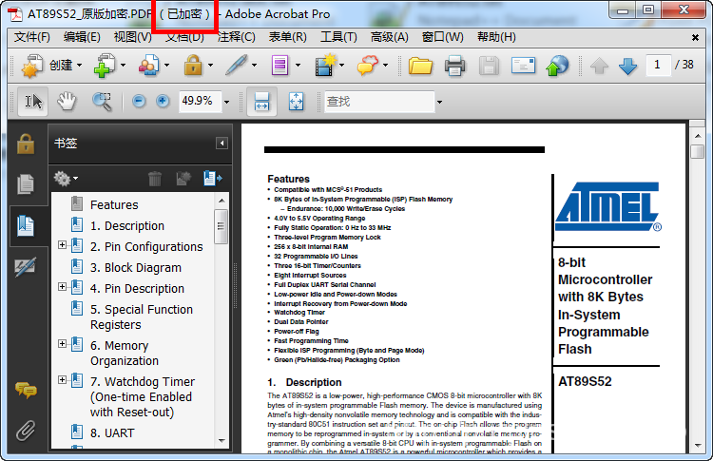Screen dimensions: 713x461
Task: Click the Marquee Zoom tool
Action: click(101, 101)
